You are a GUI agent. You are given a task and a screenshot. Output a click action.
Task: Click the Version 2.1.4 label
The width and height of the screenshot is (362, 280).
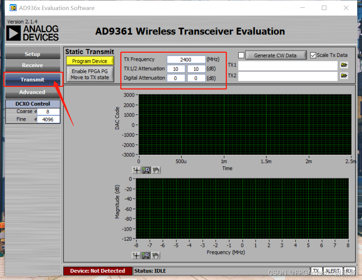click(22, 22)
